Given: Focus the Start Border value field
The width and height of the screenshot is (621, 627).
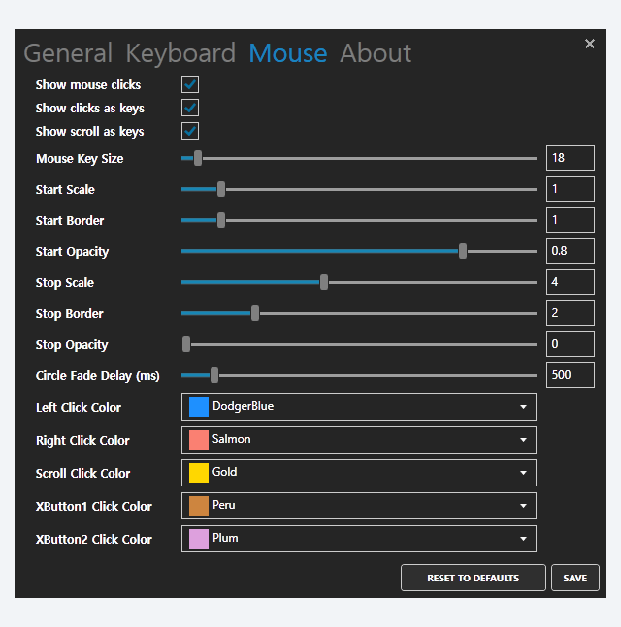Looking at the screenshot, I should click(571, 220).
